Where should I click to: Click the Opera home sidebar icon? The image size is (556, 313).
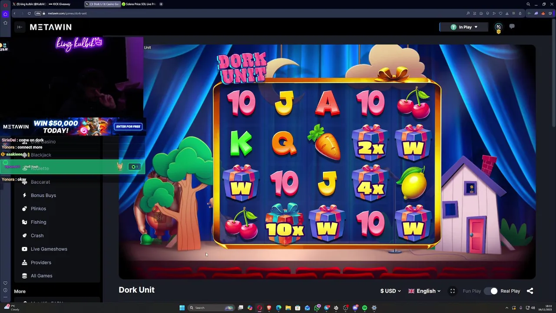click(5, 14)
